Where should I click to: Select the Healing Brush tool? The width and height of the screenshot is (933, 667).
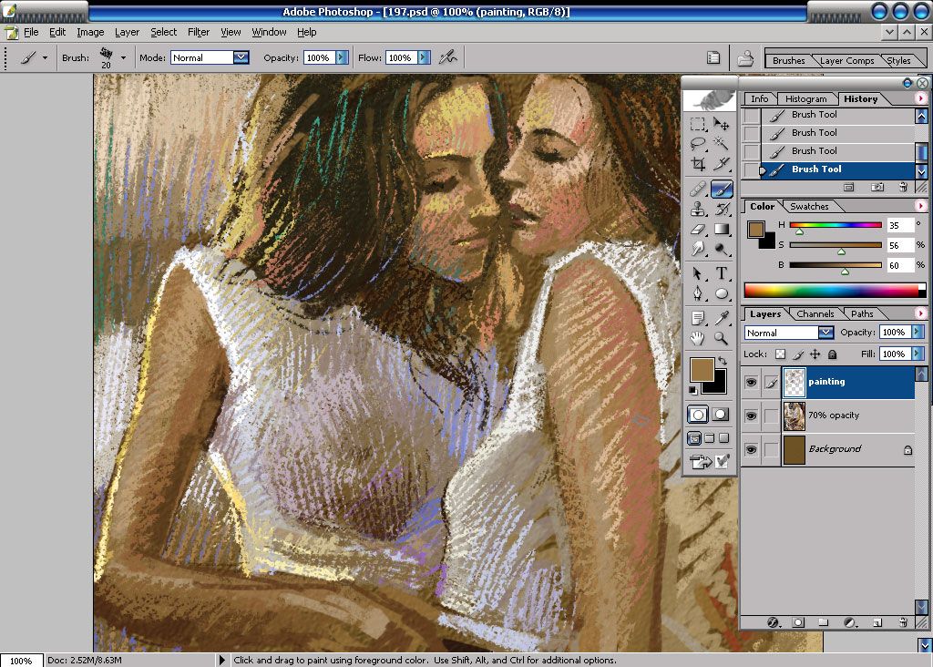coord(698,190)
